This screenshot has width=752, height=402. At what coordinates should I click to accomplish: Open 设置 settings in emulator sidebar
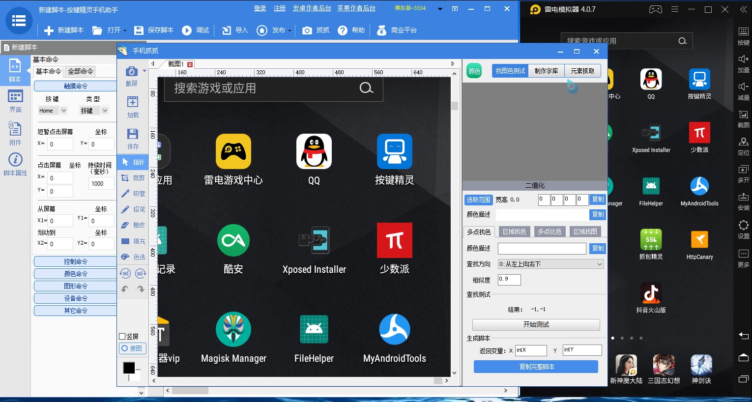pyautogui.click(x=743, y=229)
